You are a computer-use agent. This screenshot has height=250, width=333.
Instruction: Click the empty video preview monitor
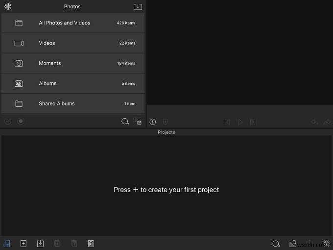[x=240, y=52]
